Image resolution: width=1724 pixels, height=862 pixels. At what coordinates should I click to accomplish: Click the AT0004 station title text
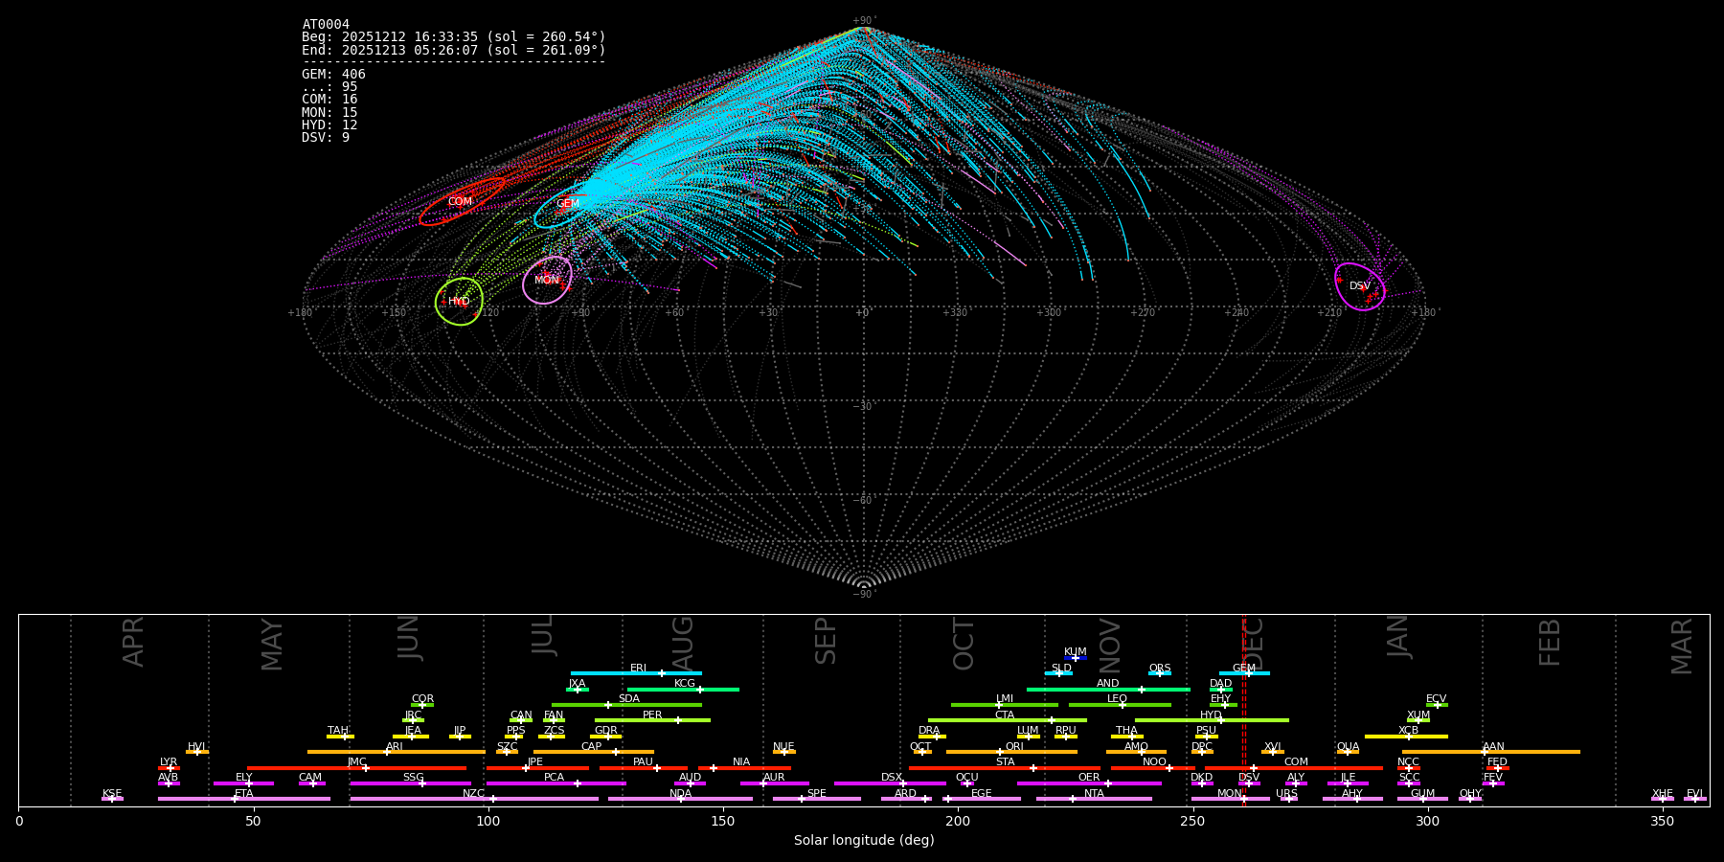click(x=326, y=25)
